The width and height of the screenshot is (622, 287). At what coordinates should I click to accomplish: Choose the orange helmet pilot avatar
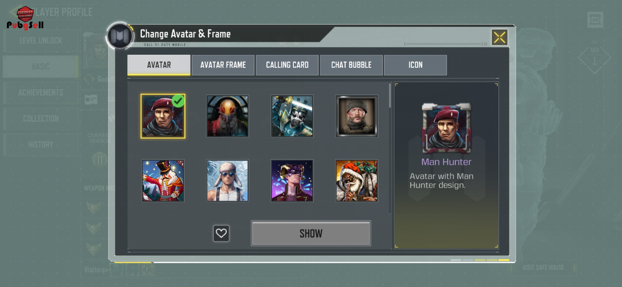coord(228,116)
